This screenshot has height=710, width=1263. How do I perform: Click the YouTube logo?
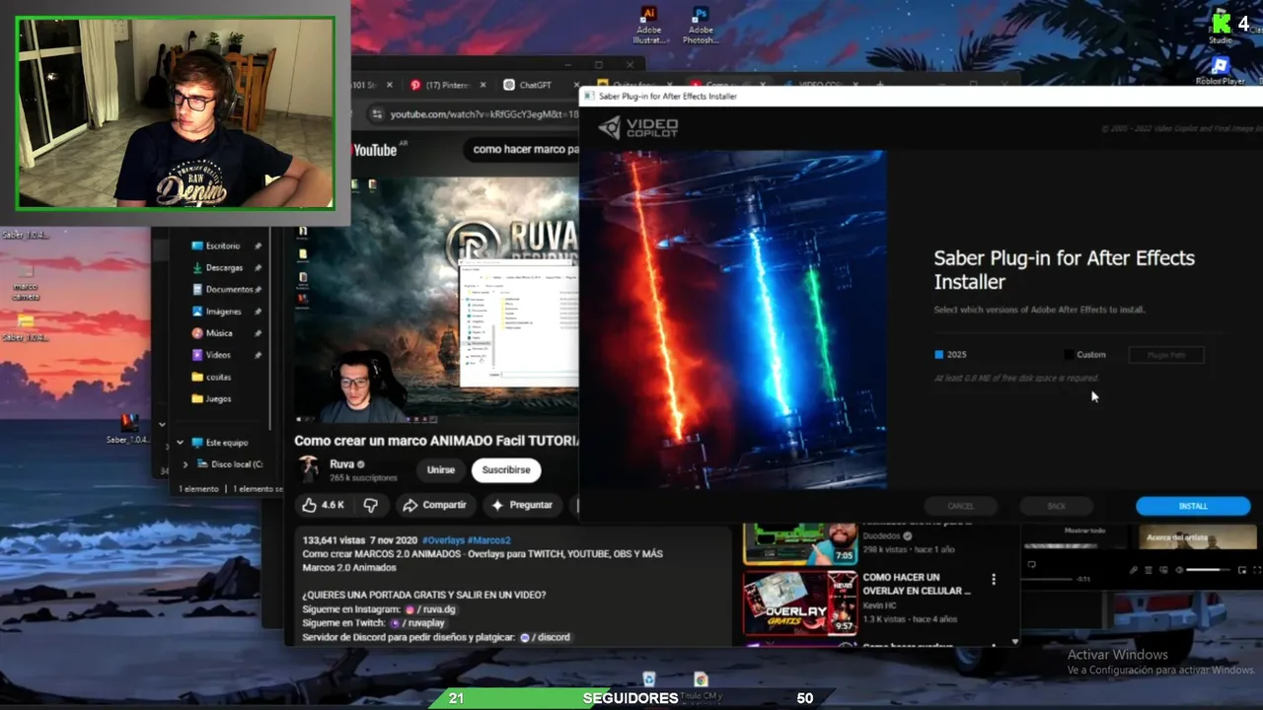[374, 150]
